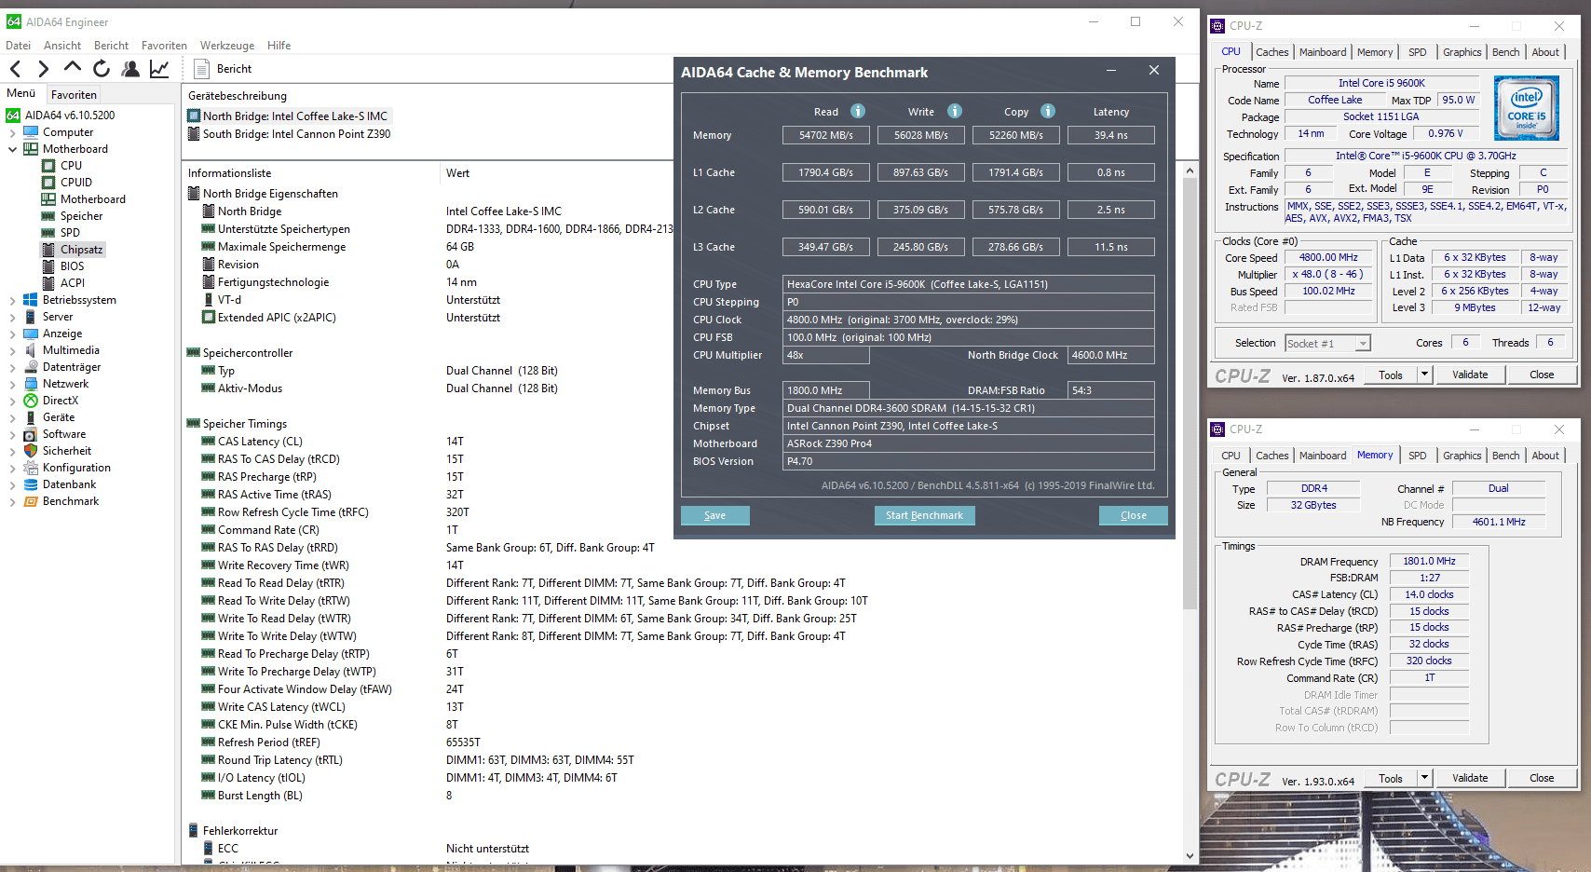The height and width of the screenshot is (872, 1591).
Task: Open Caches tab in upper CPU-Z window
Action: pyautogui.click(x=1271, y=52)
